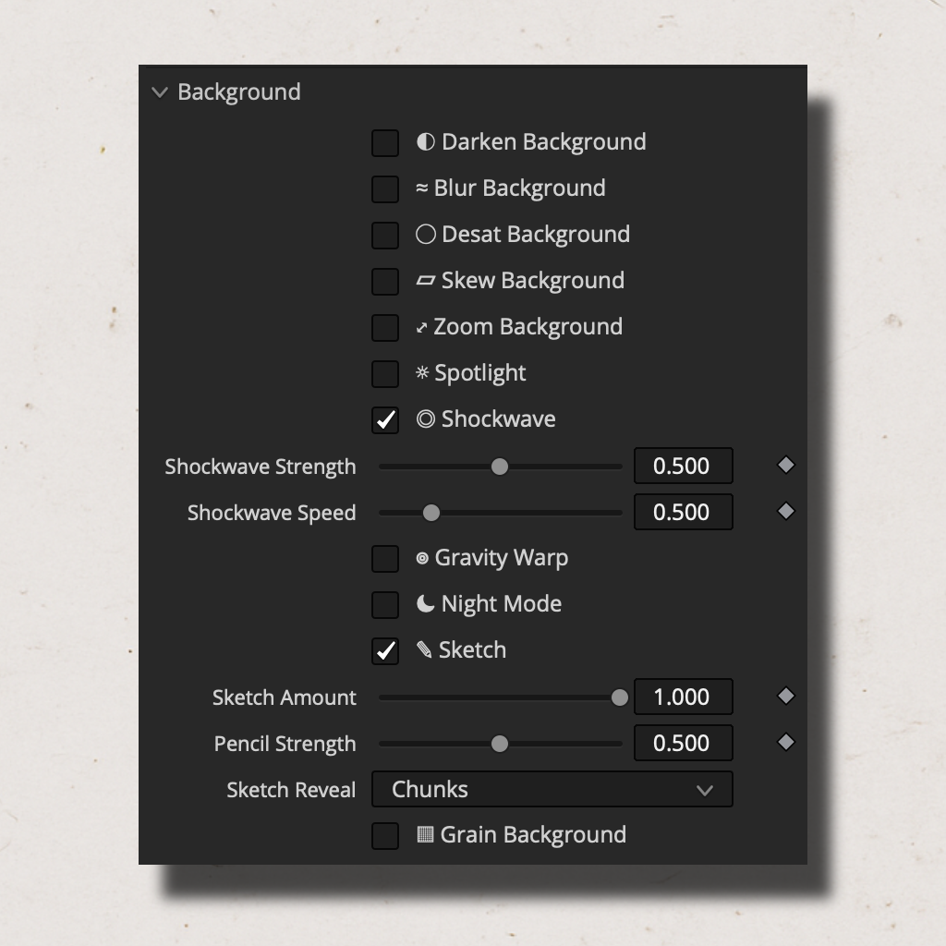Click the Sketch Amount value field
Viewport: 946px width, 946px height.
684,697
